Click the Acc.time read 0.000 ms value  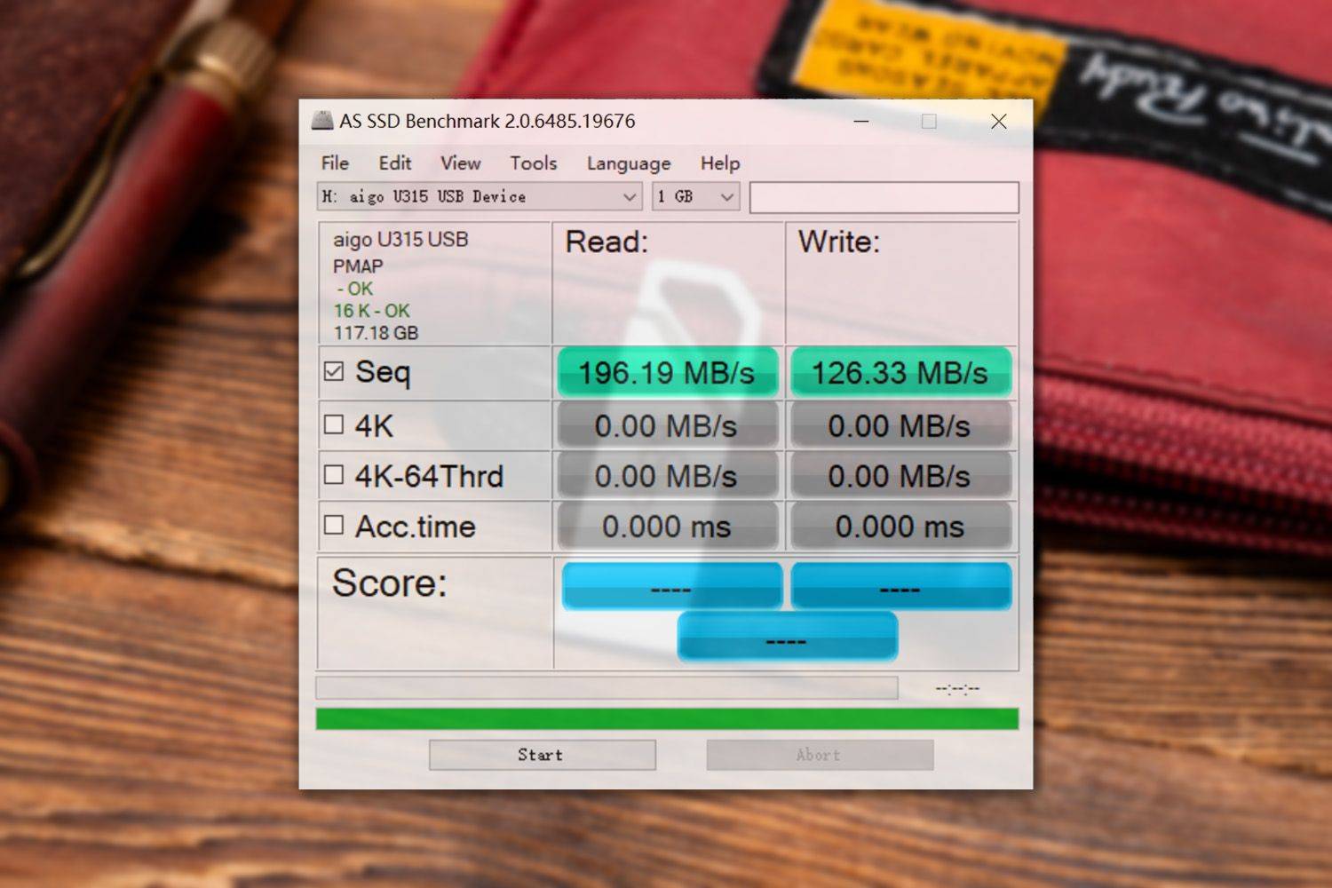pos(668,527)
